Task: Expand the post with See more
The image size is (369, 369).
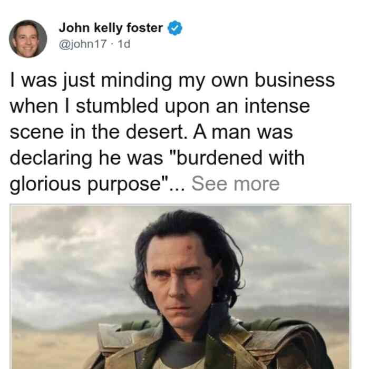Action: tap(236, 184)
